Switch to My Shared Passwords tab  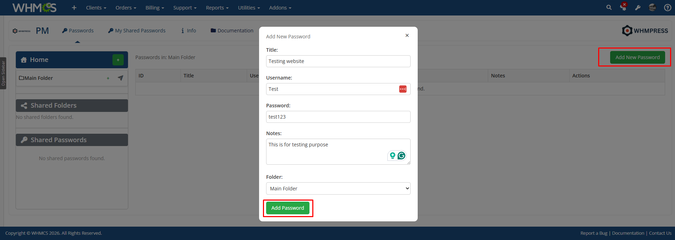[137, 31]
